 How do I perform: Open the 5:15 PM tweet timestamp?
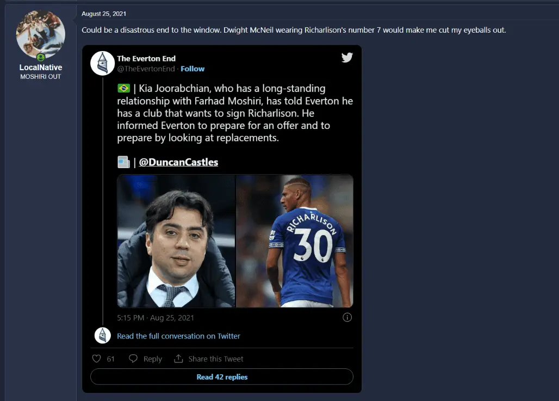[156, 317]
